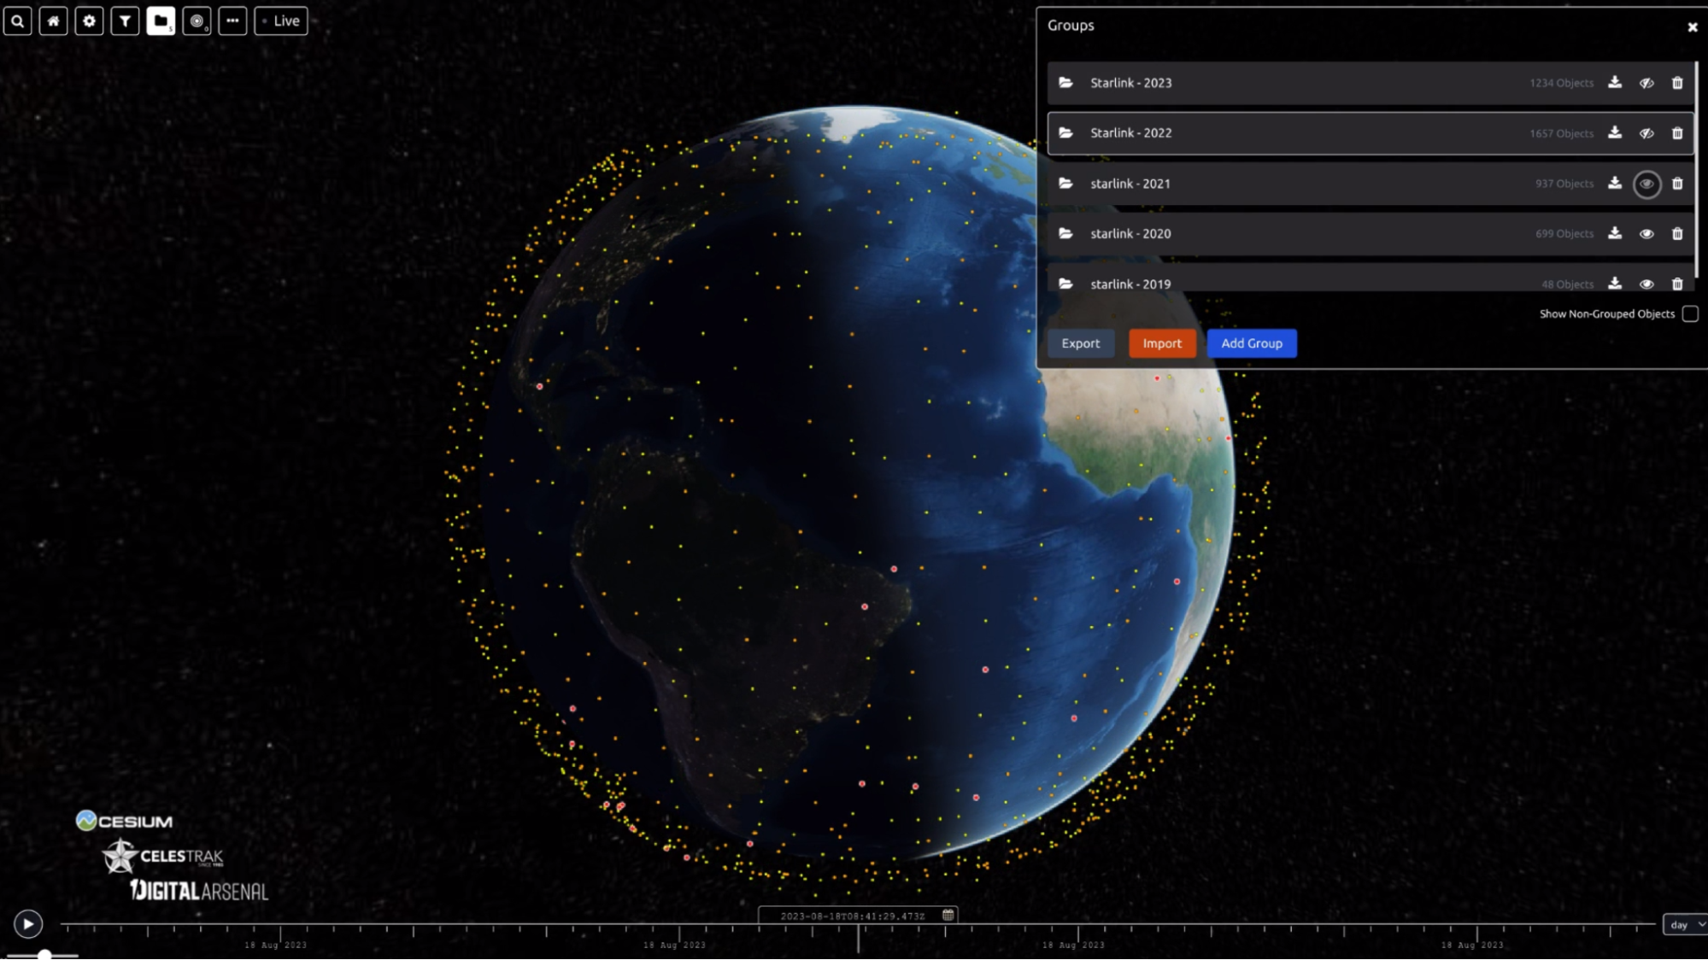Click the Import button
Image resolution: width=1708 pixels, height=960 pixels.
tap(1162, 343)
